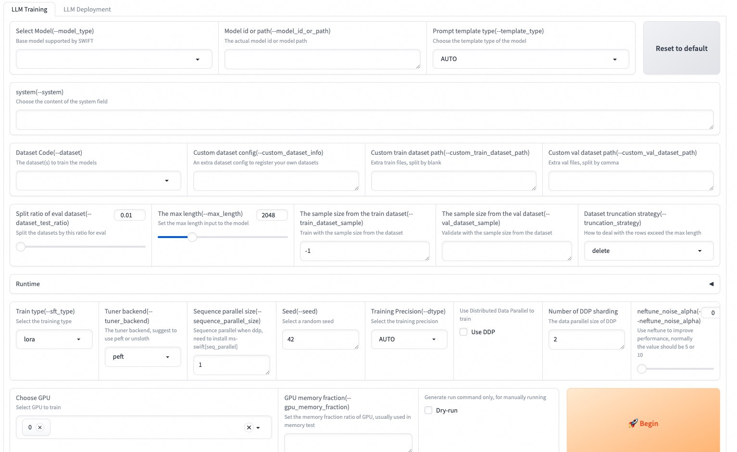The image size is (737, 452).
Task: Click the max length slider handle
Action: [x=192, y=237]
